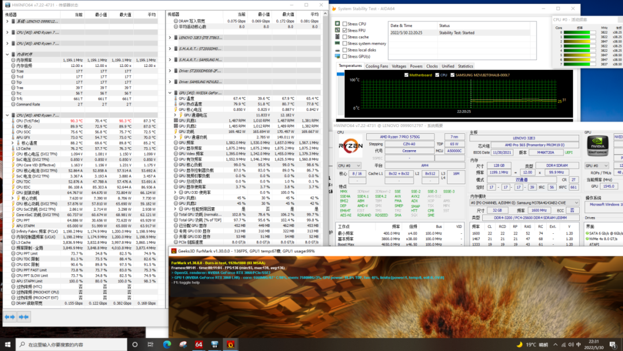The image size is (623, 351).
Task: Click the collapse columns arrows button in HWiNFO
Action: 24,317
